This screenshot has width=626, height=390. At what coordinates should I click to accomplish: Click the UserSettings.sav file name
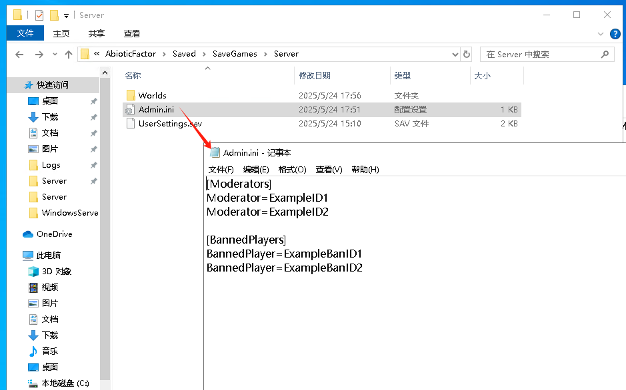(x=170, y=124)
